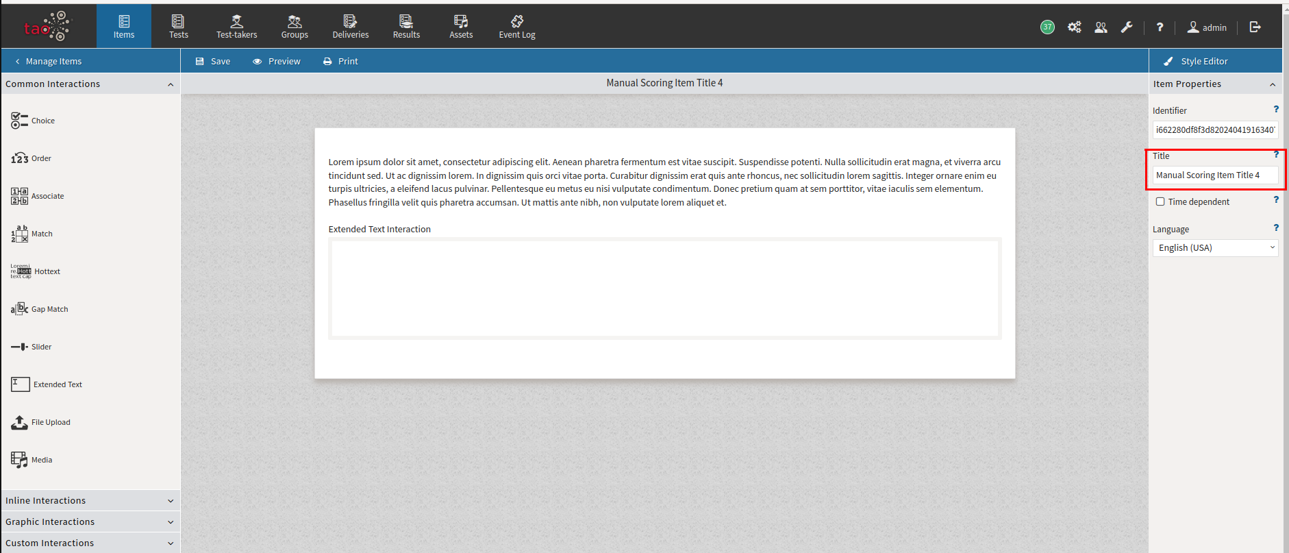Open settings via the wrench icon

[x=1127, y=27]
